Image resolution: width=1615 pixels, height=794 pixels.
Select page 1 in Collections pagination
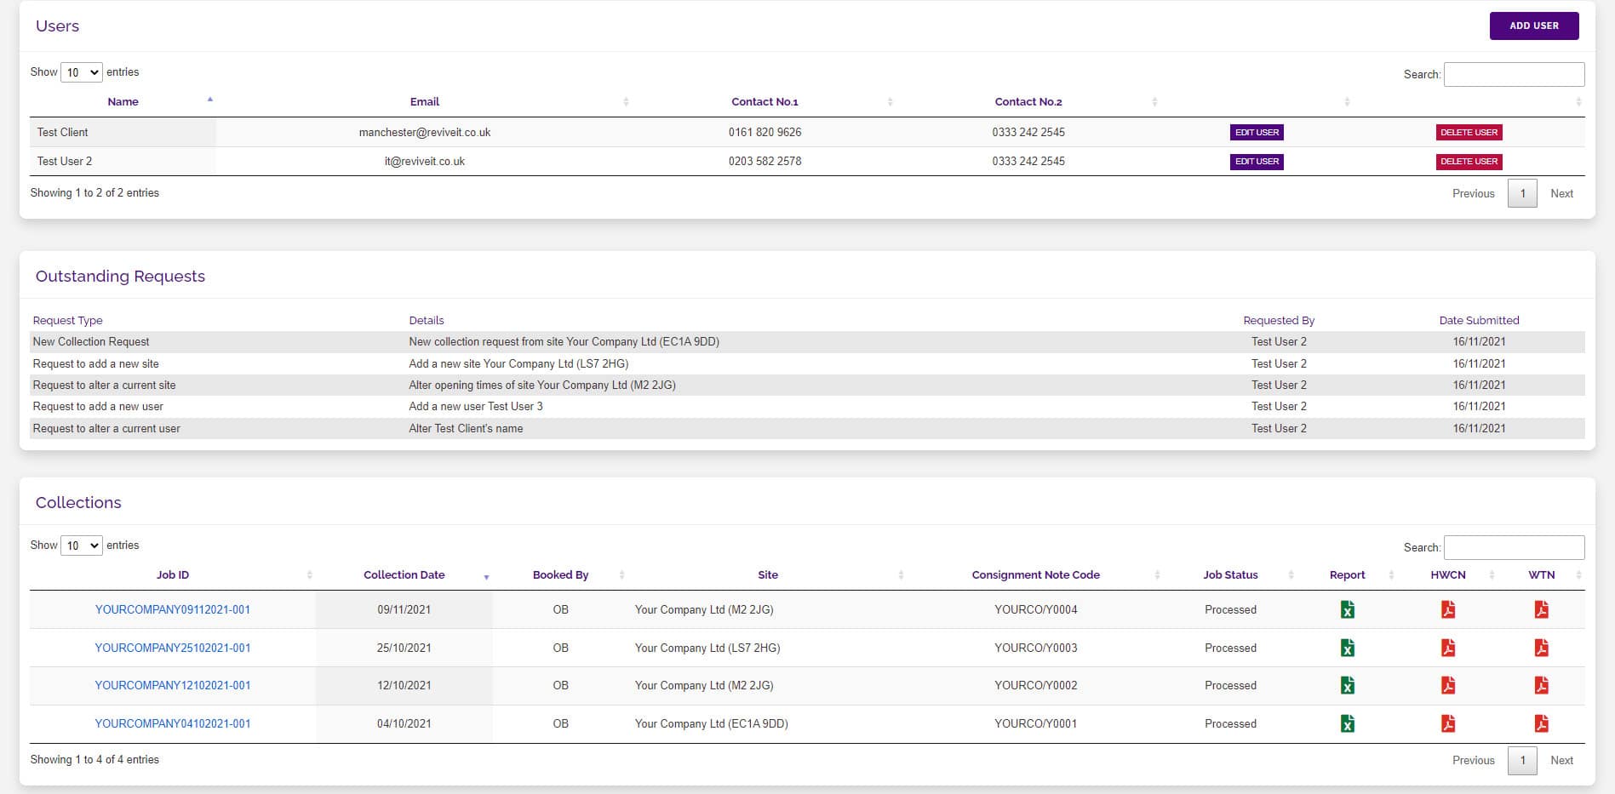[1522, 760]
